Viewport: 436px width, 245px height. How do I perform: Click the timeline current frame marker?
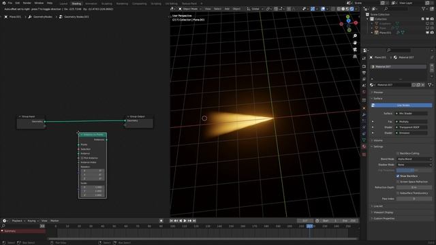(309, 226)
